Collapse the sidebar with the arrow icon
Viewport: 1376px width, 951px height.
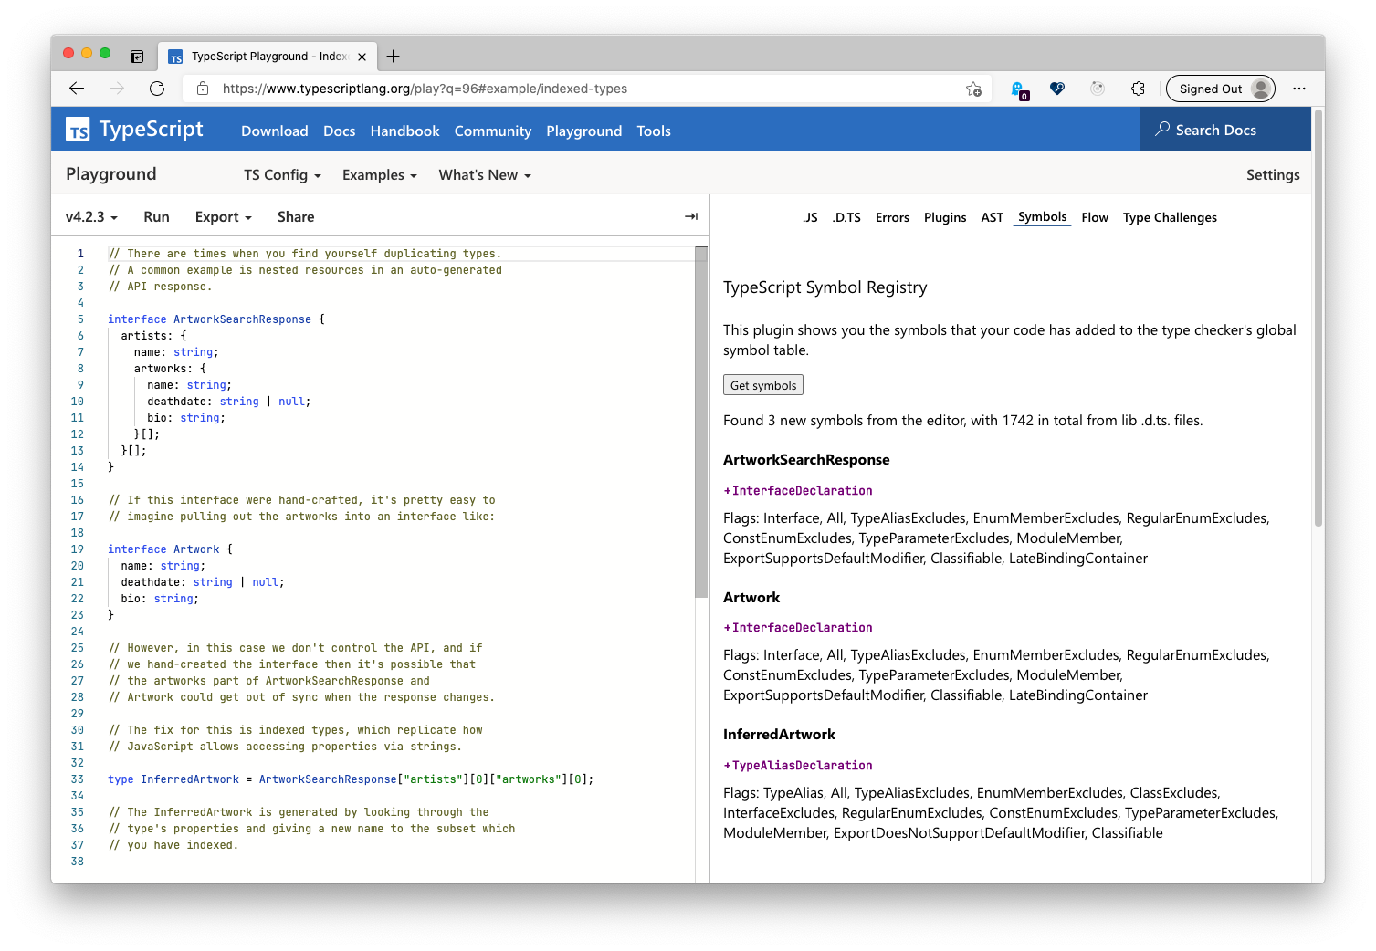691,216
